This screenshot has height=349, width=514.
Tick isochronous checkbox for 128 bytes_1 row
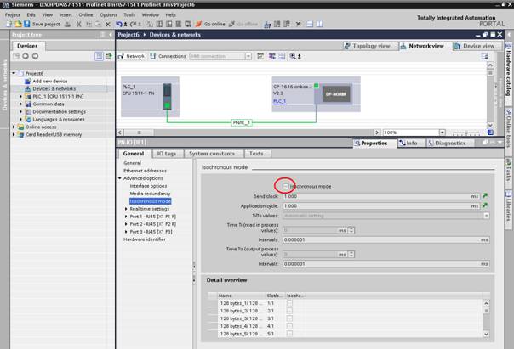(290, 304)
